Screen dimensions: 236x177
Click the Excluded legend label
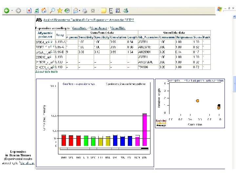(161, 121)
